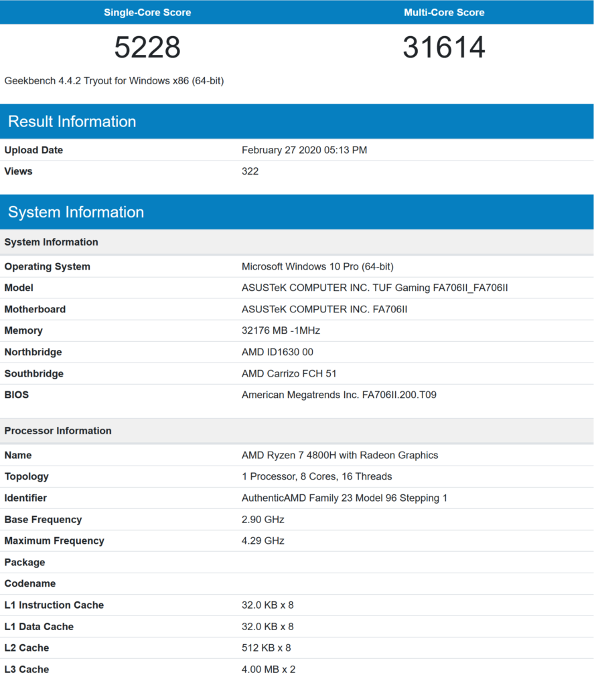Screen dimensions: 594x685
Task: Select BIOS value American Megatrends FA706II.200.T09
Action: (x=339, y=395)
